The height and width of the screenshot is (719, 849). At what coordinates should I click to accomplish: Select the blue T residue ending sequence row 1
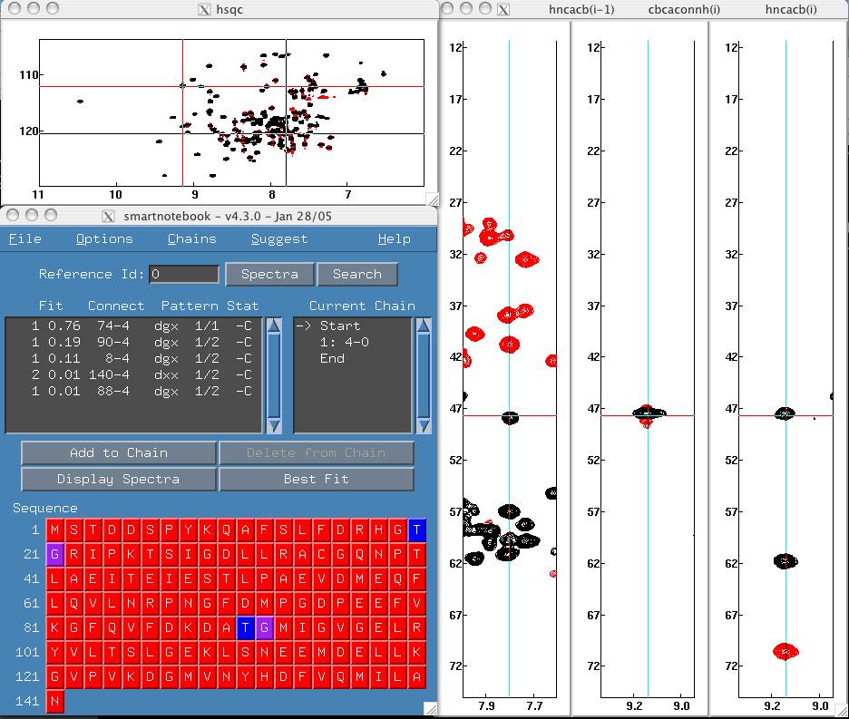[416, 530]
